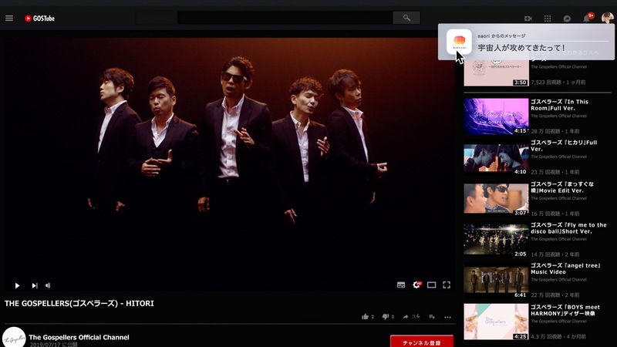The width and height of the screenshot is (617, 347).
Task: Click the search magnifier button
Action: [x=406, y=18]
